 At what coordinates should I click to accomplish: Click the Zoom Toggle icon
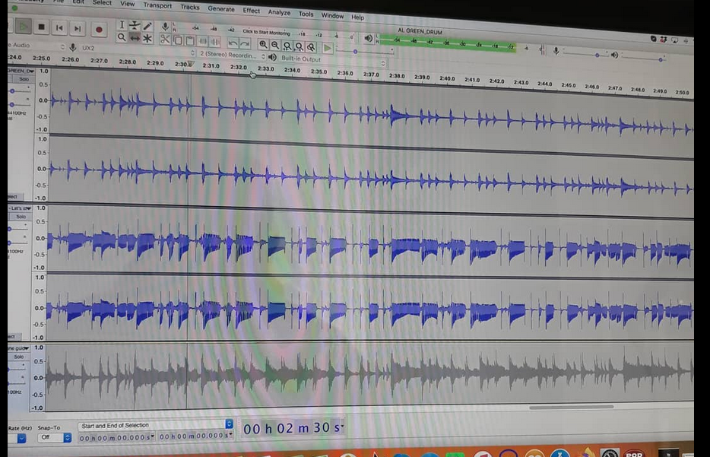(311, 46)
